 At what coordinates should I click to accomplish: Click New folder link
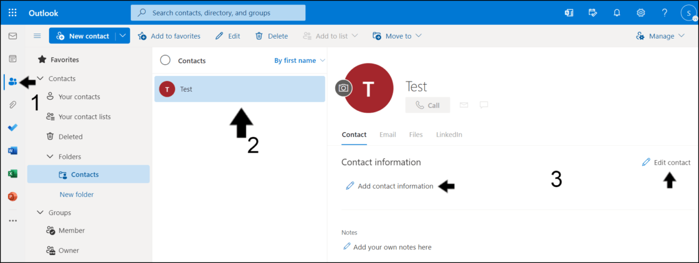coord(77,194)
